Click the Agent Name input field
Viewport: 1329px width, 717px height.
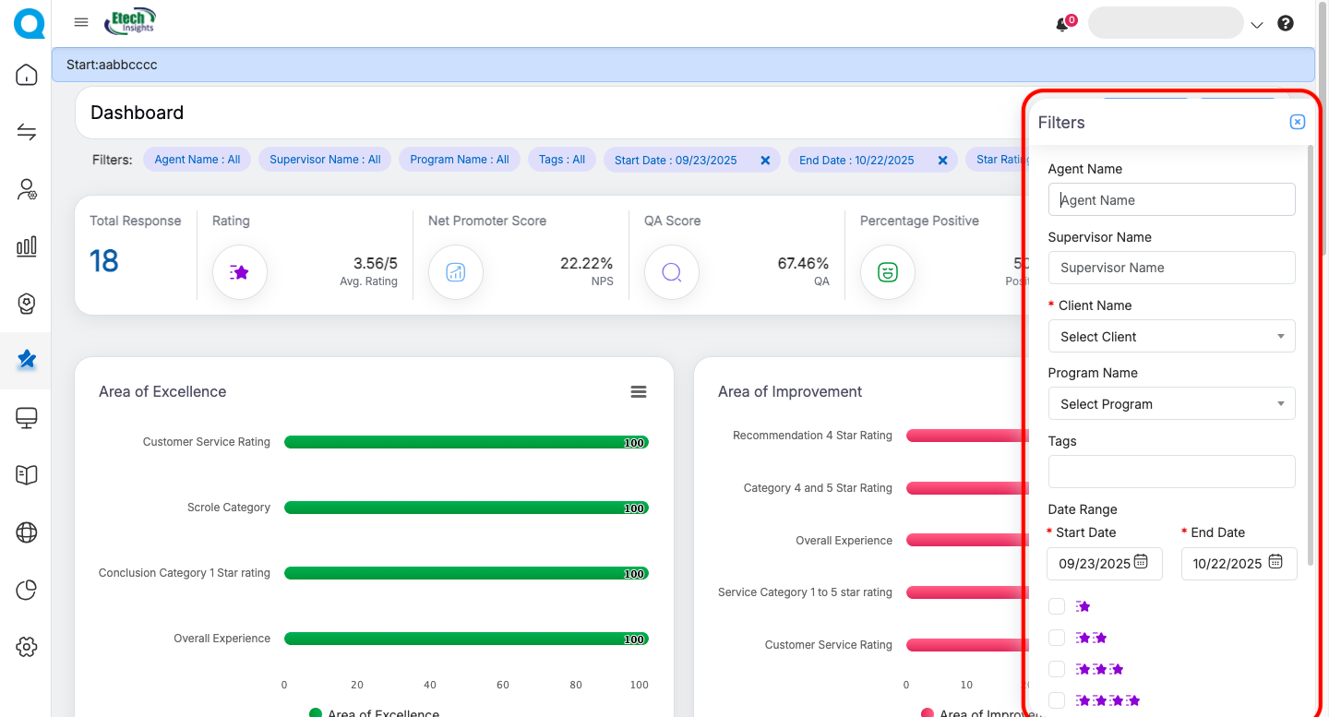point(1171,200)
